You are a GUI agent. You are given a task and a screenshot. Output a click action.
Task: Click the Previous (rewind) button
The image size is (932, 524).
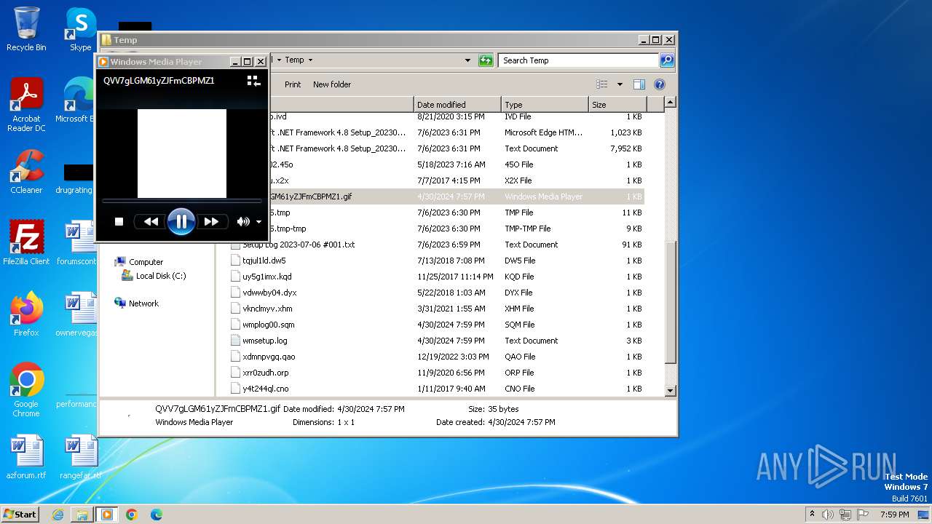(x=151, y=221)
